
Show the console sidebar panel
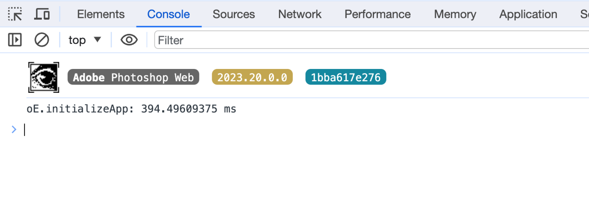pos(15,40)
